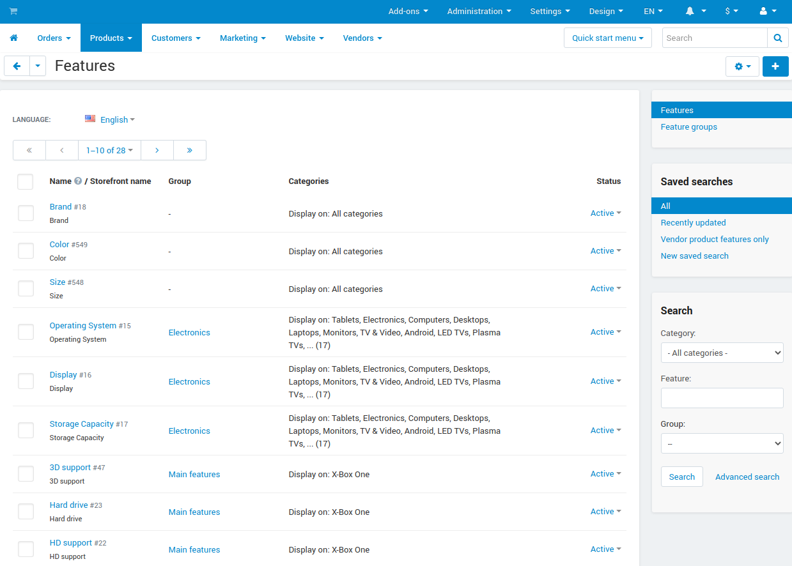Jump to the last page of results
The width and height of the screenshot is (792, 566).
pos(190,150)
